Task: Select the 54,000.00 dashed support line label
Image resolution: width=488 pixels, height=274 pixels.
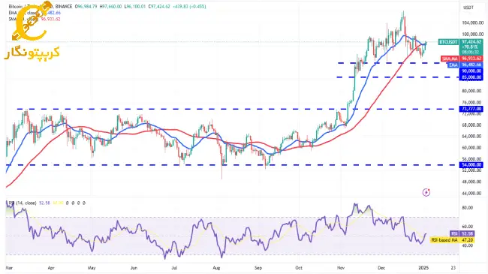Action: tap(471, 164)
